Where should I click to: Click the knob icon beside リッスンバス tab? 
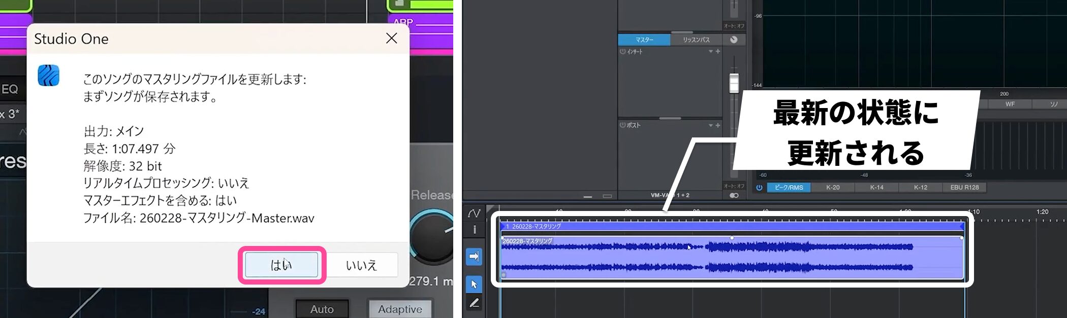(734, 40)
